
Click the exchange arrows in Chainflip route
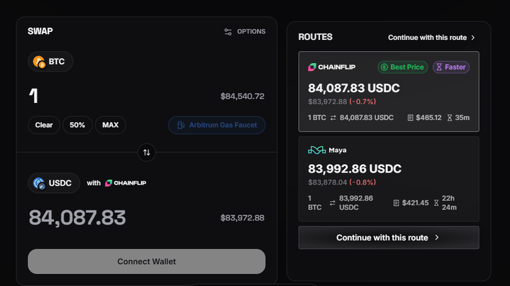[333, 117]
